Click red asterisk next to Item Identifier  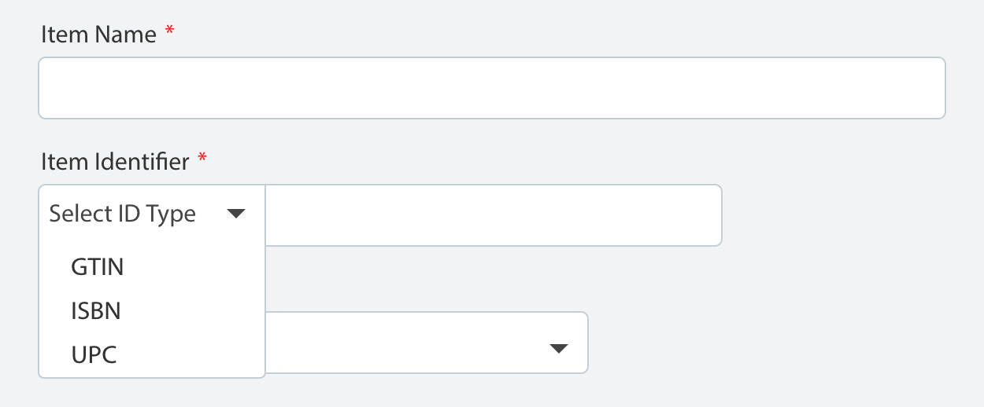pyautogui.click(x=202, y=159)
